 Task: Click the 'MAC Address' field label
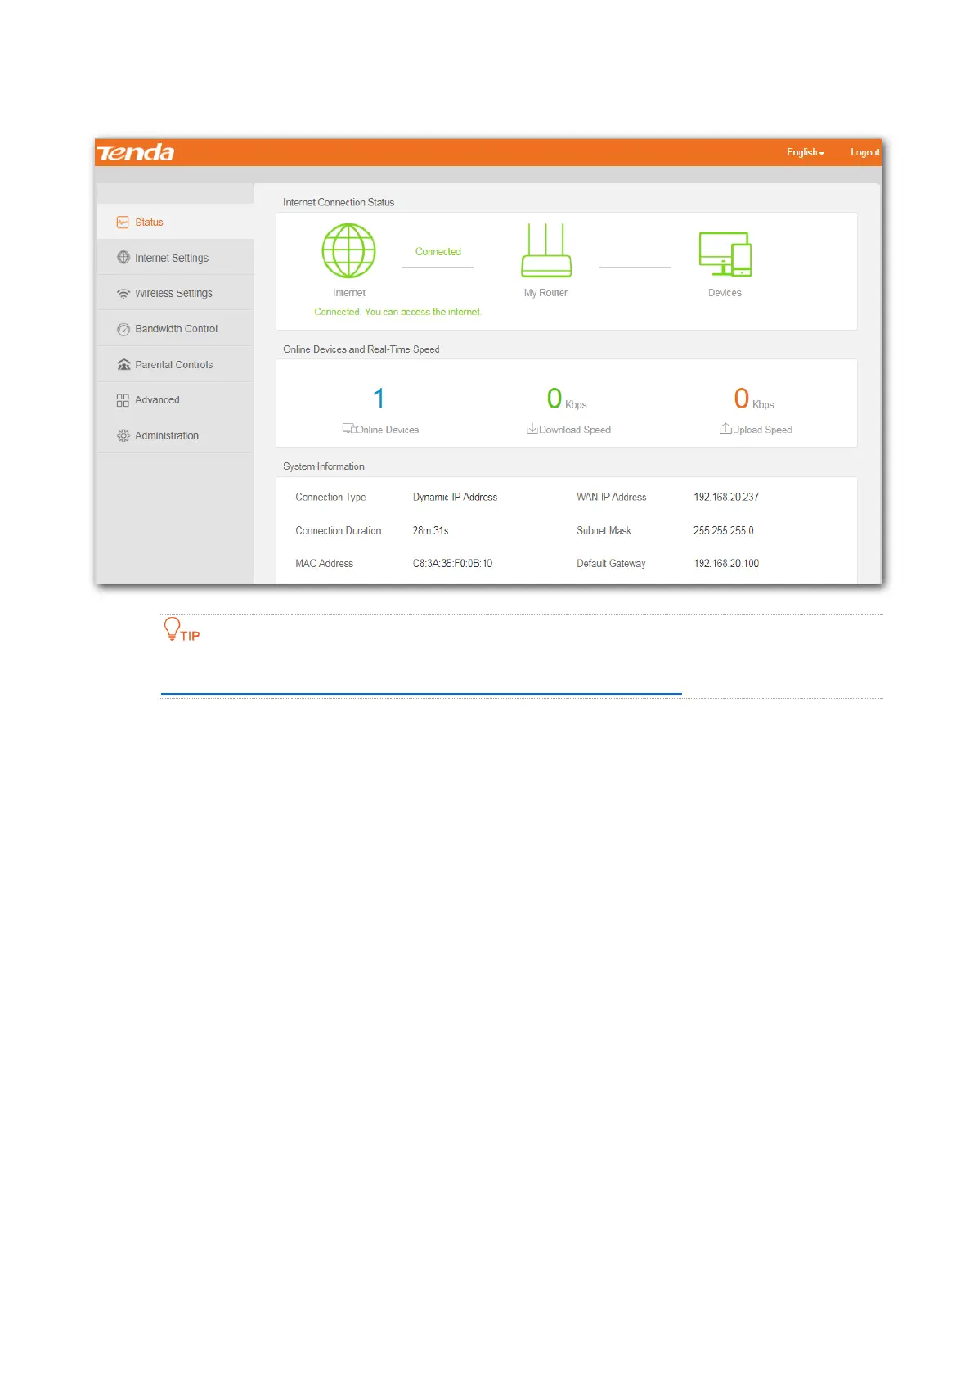click(325, 564)
